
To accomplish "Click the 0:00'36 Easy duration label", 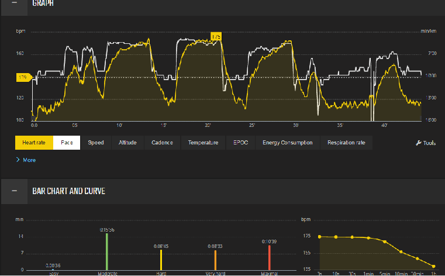I will [53, 265].
